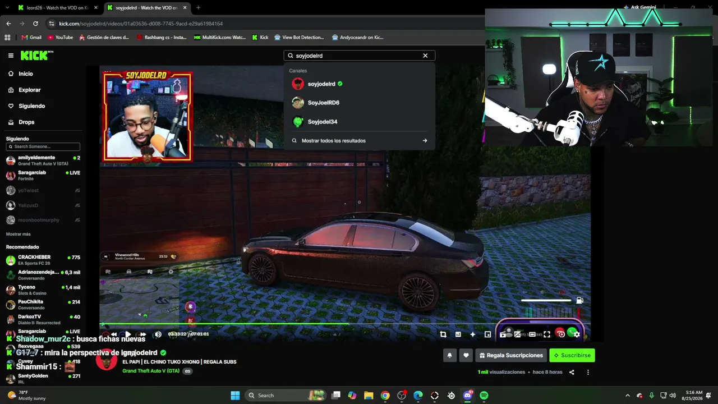Open Microsoft Edge from the taskbar
Screen dimensions: 718x404
418,396
